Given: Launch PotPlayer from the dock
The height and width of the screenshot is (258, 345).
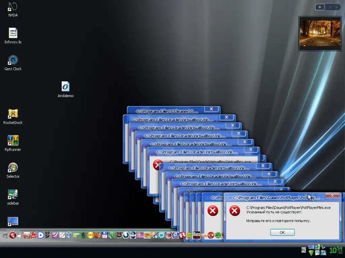Looking at the screenshot, I should [x=41, y=235].
